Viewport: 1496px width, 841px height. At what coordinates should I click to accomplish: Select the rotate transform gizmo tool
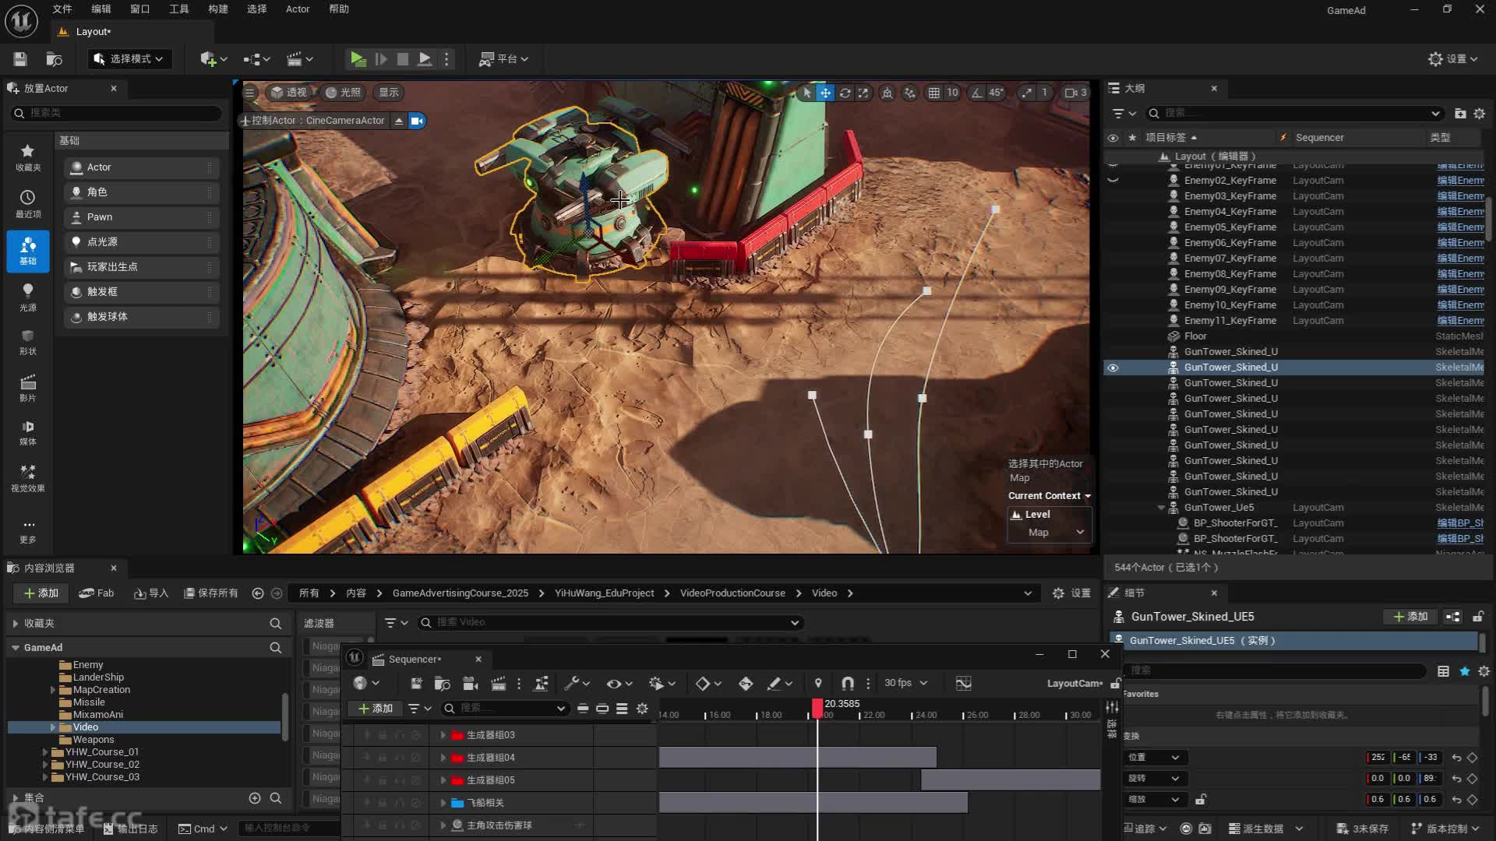(x=845, y=93)
